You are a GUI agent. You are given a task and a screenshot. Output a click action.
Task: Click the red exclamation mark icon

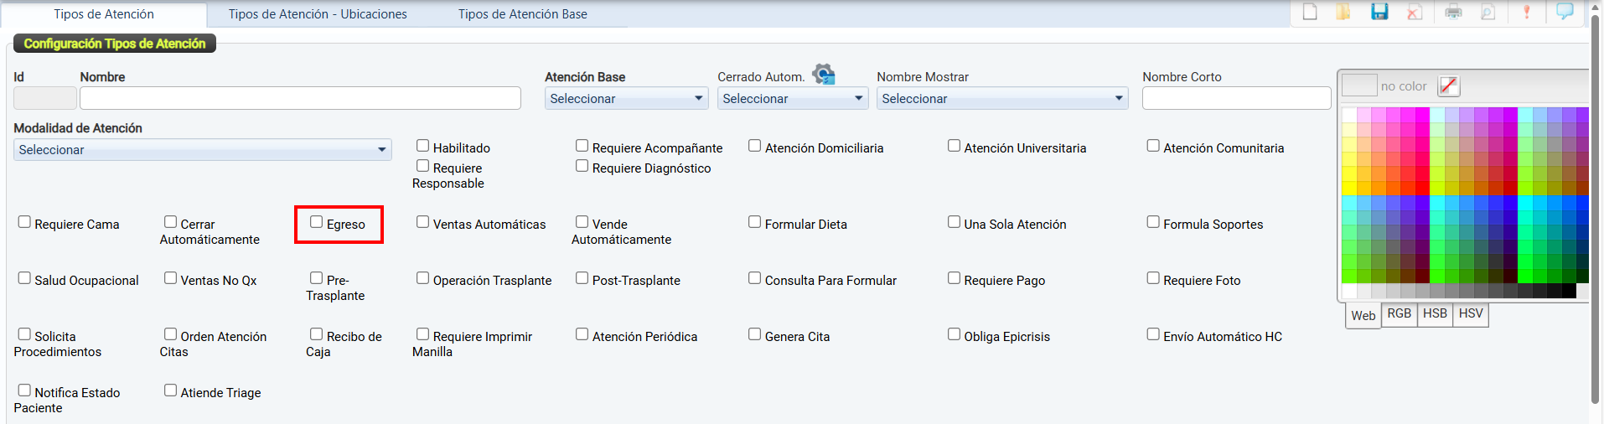click(x=1527, y=12)
